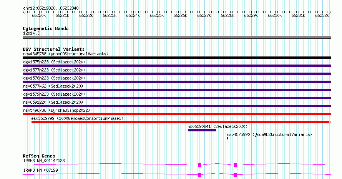Click the 66227k ruler position
342x179 pixels.
(204, 16)
